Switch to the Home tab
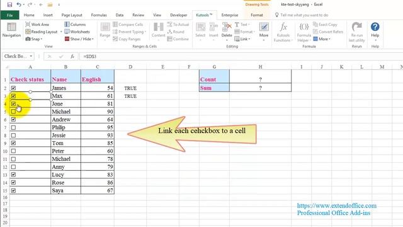Screen dimensions: 403x227 coord(29,15)
